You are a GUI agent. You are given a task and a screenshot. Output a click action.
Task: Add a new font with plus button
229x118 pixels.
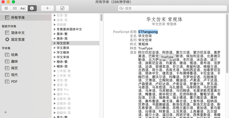pos(47,8)
